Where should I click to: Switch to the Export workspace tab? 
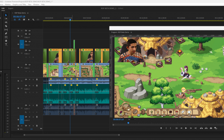tap(11, 8)
